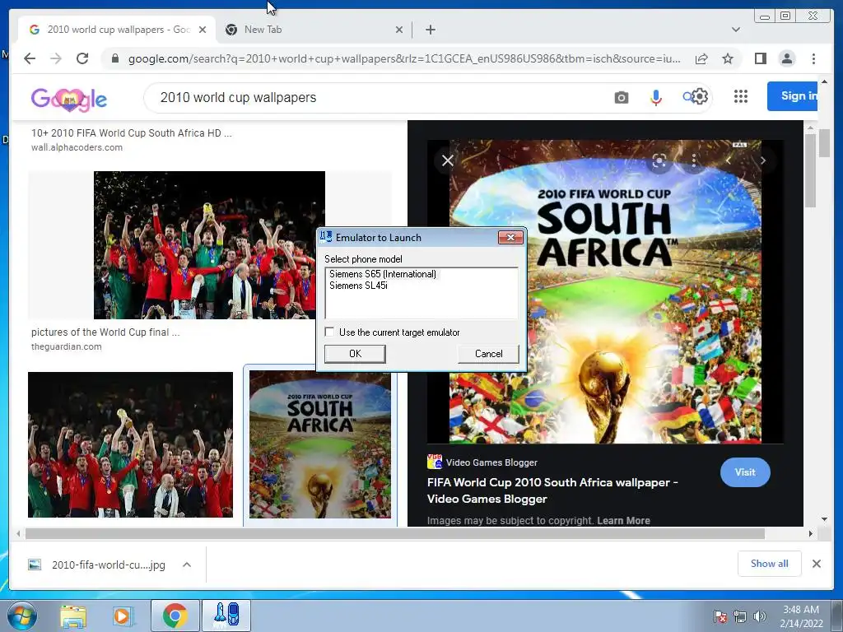The image size is (843, 632).
Task: Click the scroll right arrow of horizontal scrollbar
Action: 811,533
